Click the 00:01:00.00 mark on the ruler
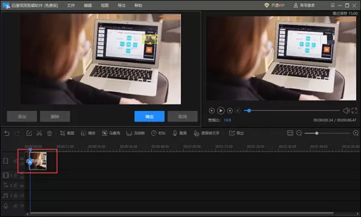The height and width of the screenshot is (217, 361). click(192, 146)
